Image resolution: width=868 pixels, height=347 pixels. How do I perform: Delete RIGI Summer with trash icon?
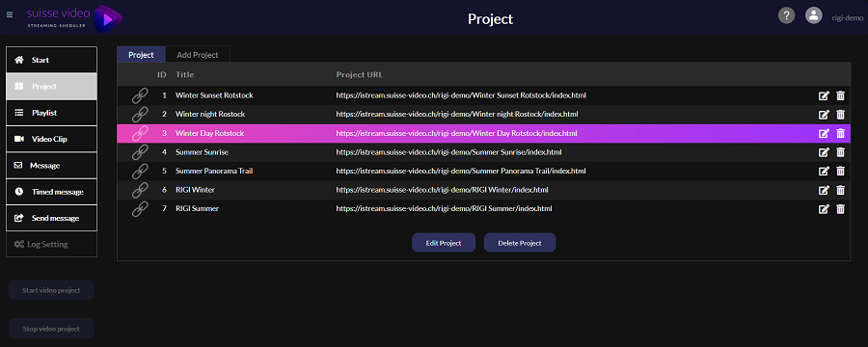(x=840, y=208)
